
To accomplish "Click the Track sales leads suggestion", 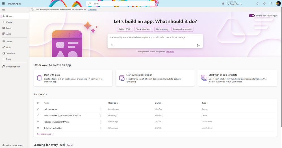I will click(x=144, y=29).
